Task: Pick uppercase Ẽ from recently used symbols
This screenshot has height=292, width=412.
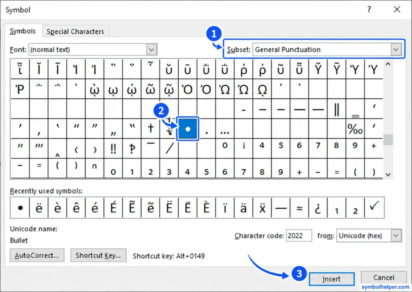Action: pos(132,208)
